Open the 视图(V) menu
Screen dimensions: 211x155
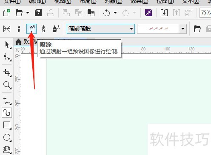[63, 2]
